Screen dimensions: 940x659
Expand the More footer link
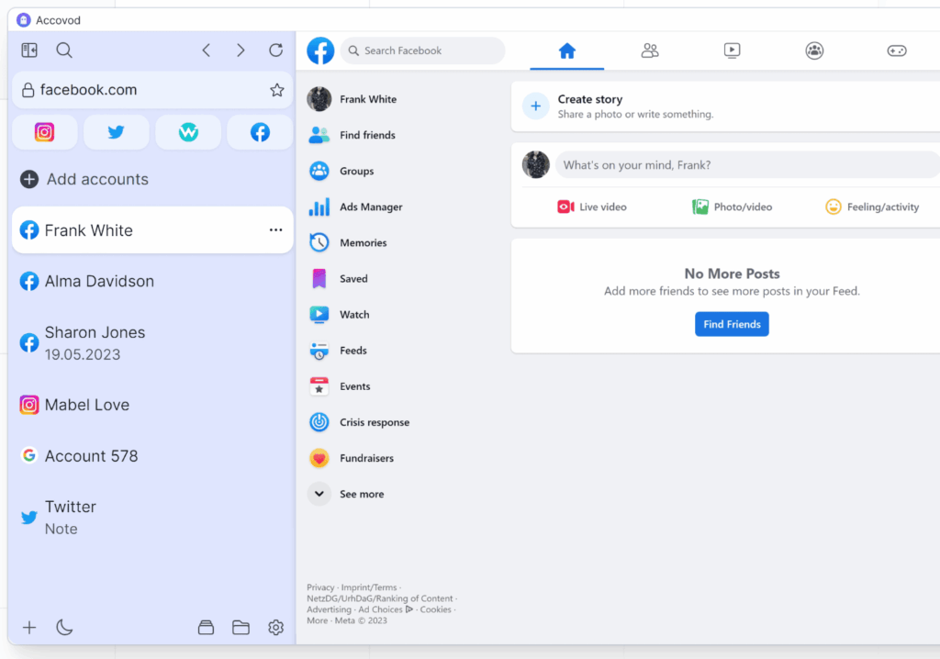tap(317, 620)
